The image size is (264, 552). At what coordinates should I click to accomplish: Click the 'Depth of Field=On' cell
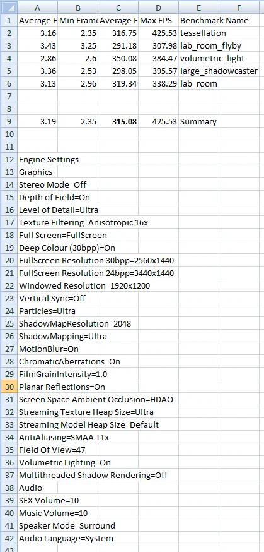coord(54,198)
